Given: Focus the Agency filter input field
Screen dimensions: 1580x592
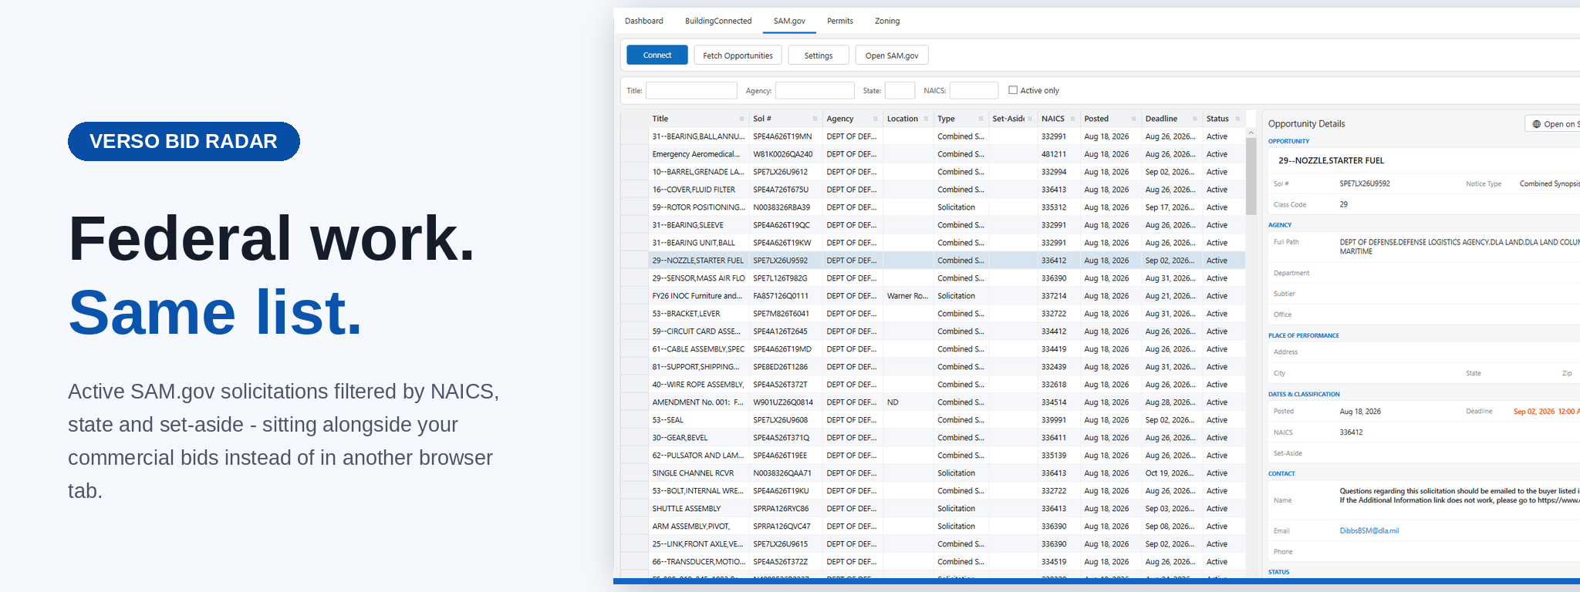Looking at the screenshot, I should coord(815,90).
